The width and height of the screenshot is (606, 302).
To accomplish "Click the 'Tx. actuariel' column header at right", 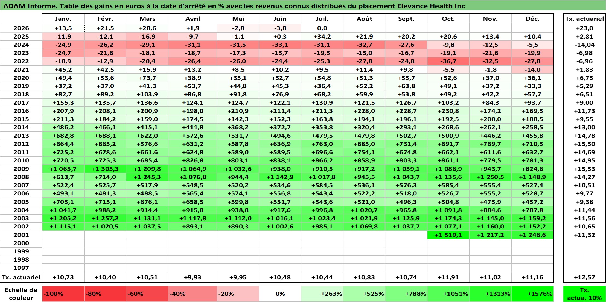I will click(584, 19).
